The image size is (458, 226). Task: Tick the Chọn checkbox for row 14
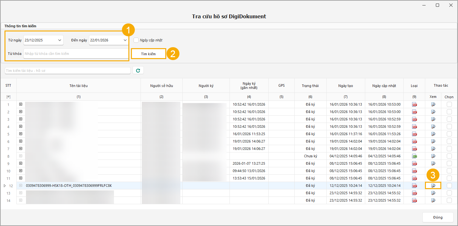pyautogui.click(x=449, y=200)
